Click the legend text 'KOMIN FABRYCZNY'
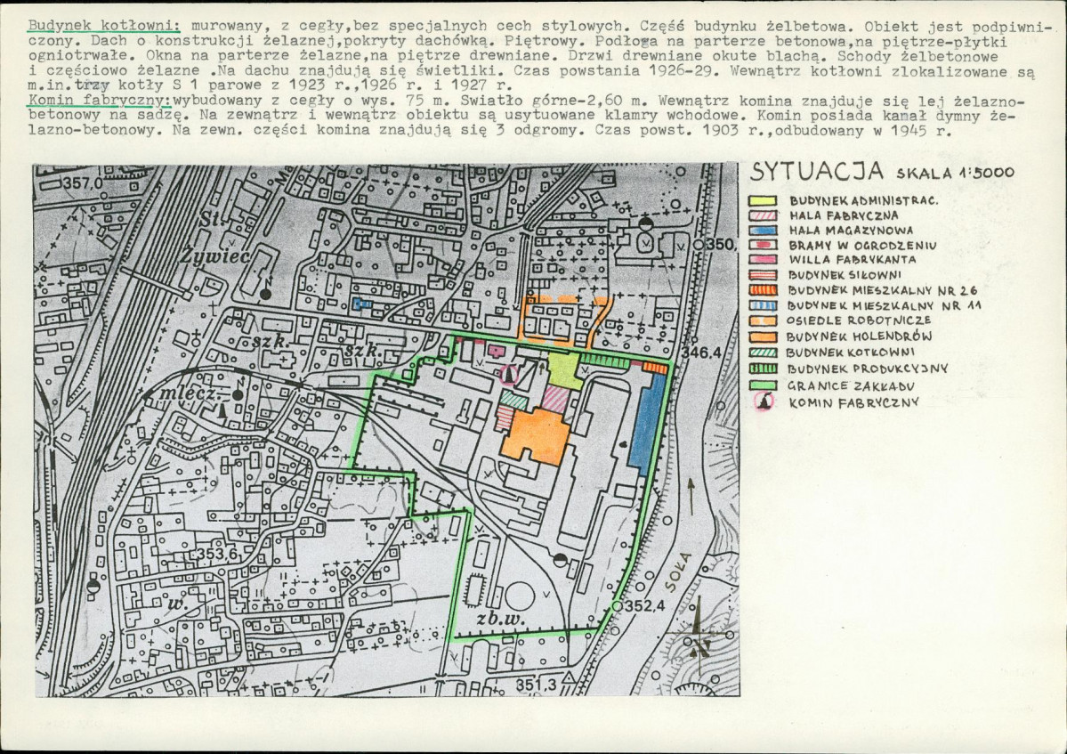1067x754 pixels. click(853, 402)
